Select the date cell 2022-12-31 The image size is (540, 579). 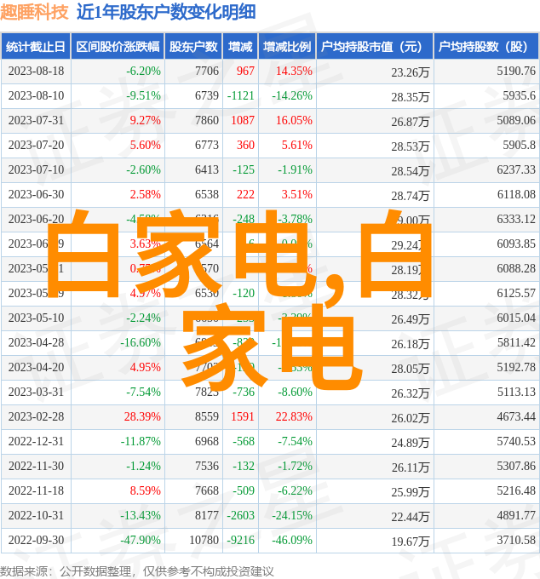tap(36, 441)
